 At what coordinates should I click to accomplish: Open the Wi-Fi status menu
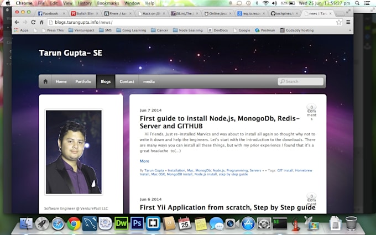tap(265, 3)
